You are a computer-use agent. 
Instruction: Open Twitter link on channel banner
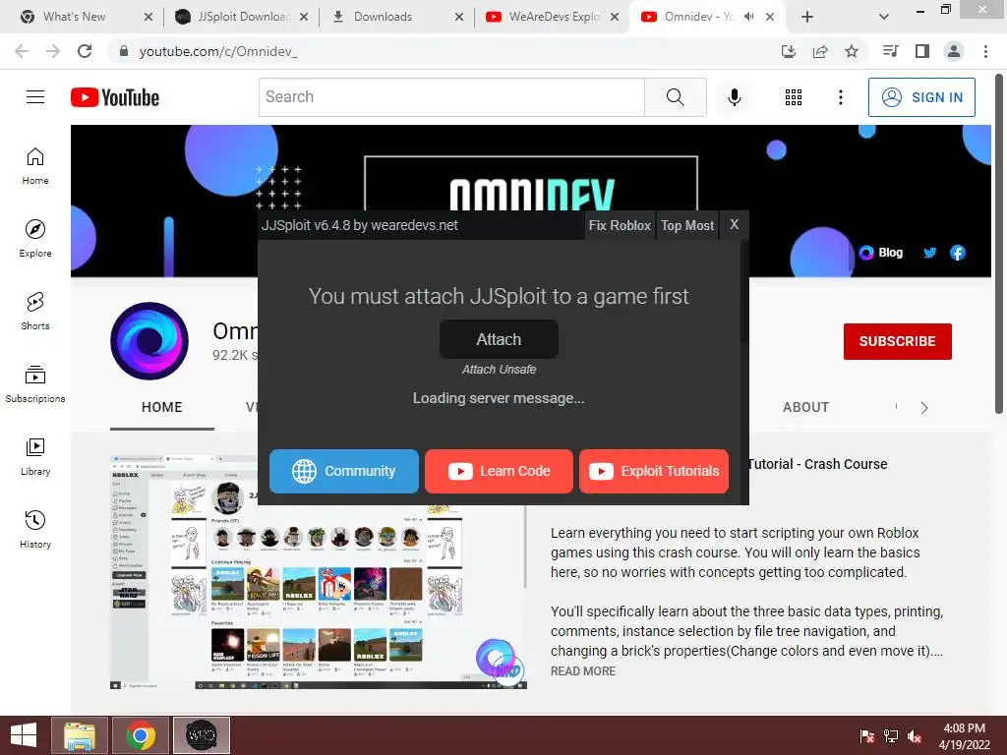click(930, 253)
